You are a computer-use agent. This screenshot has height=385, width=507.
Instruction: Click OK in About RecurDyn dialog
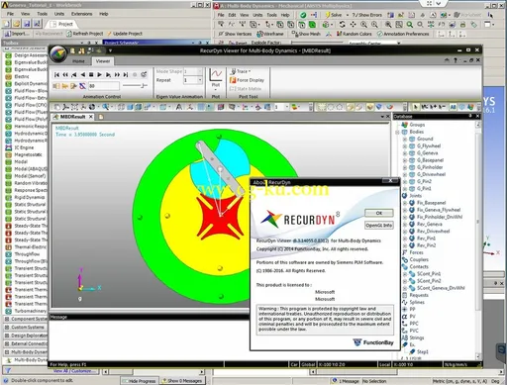click(379, 213)
